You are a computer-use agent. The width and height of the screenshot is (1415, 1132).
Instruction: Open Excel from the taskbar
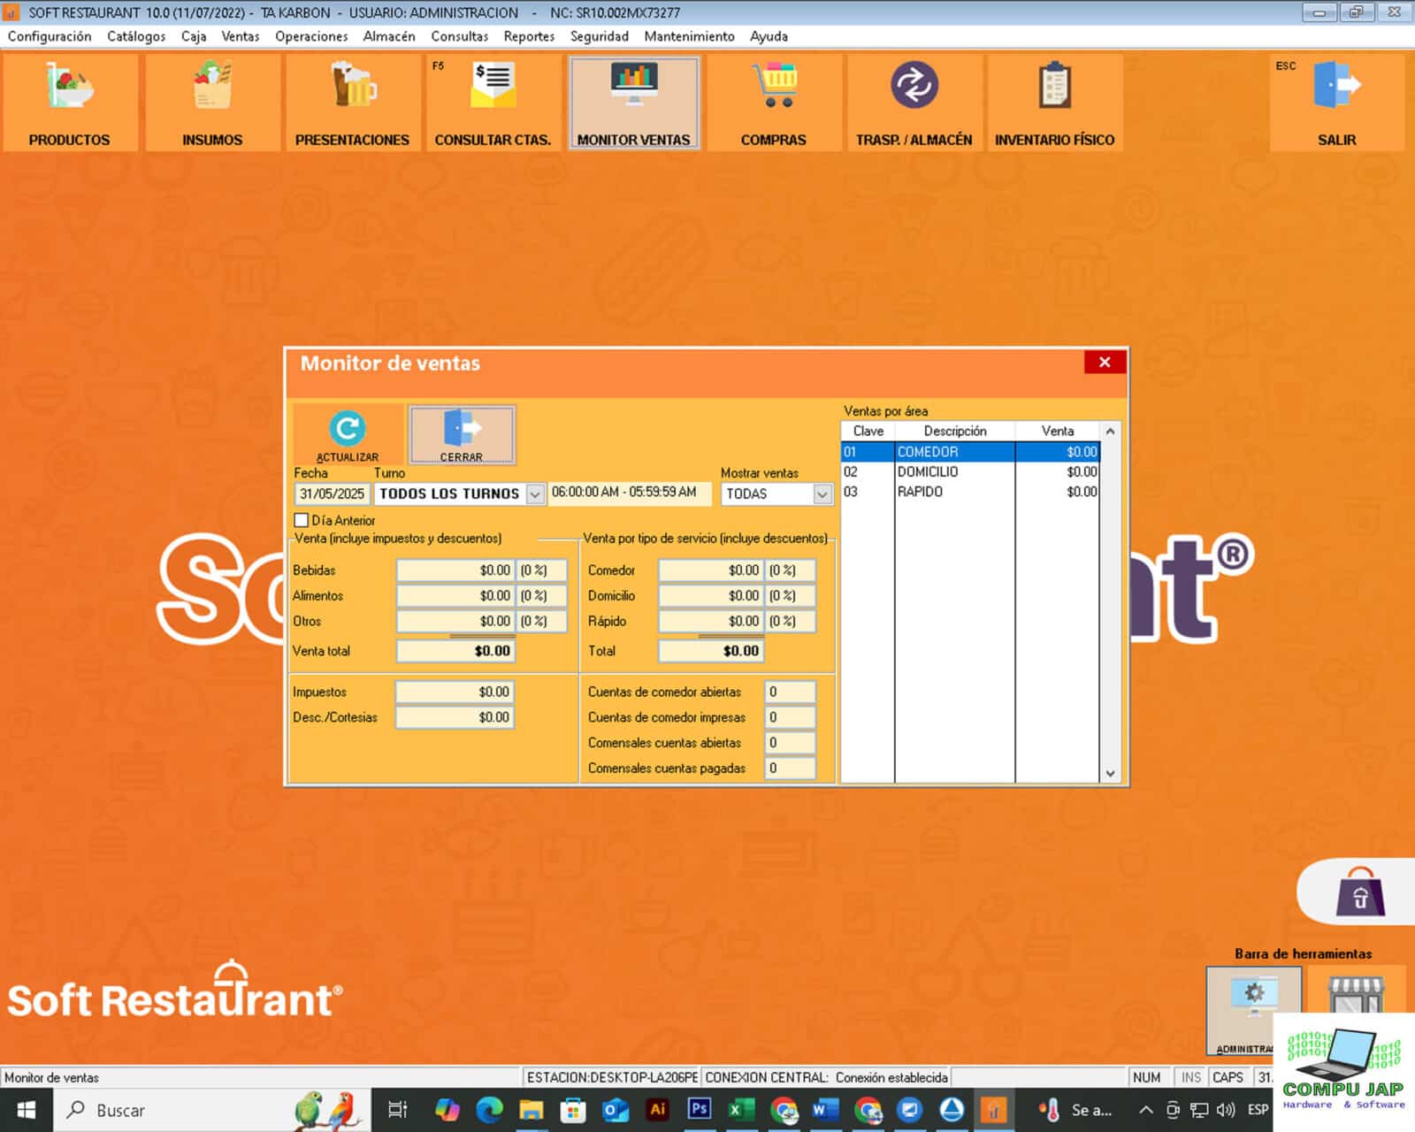pos(741,1110)
